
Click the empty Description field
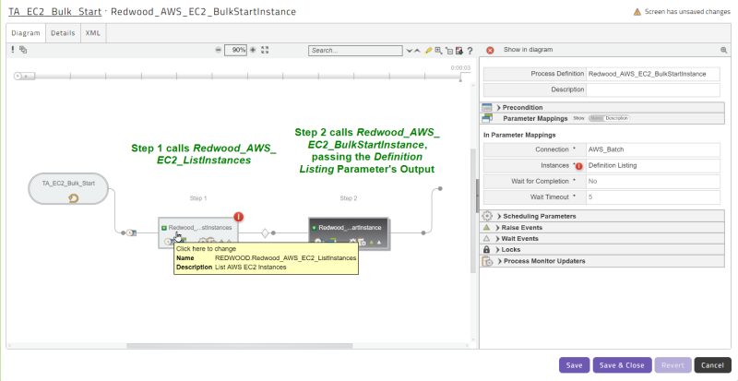(653, 89)
